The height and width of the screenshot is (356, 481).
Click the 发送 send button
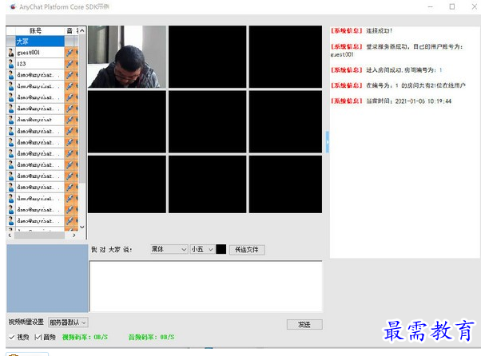click(304, 324)
